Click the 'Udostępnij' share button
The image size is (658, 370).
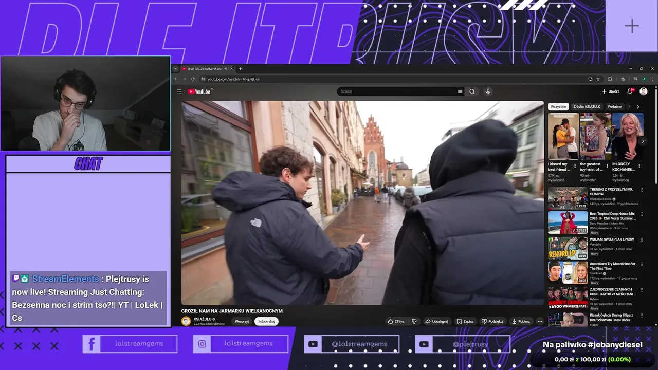point(436,321)
